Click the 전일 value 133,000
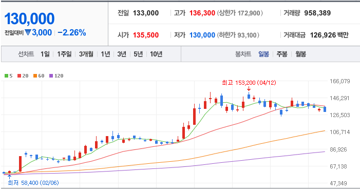 [x=146, y=13]
